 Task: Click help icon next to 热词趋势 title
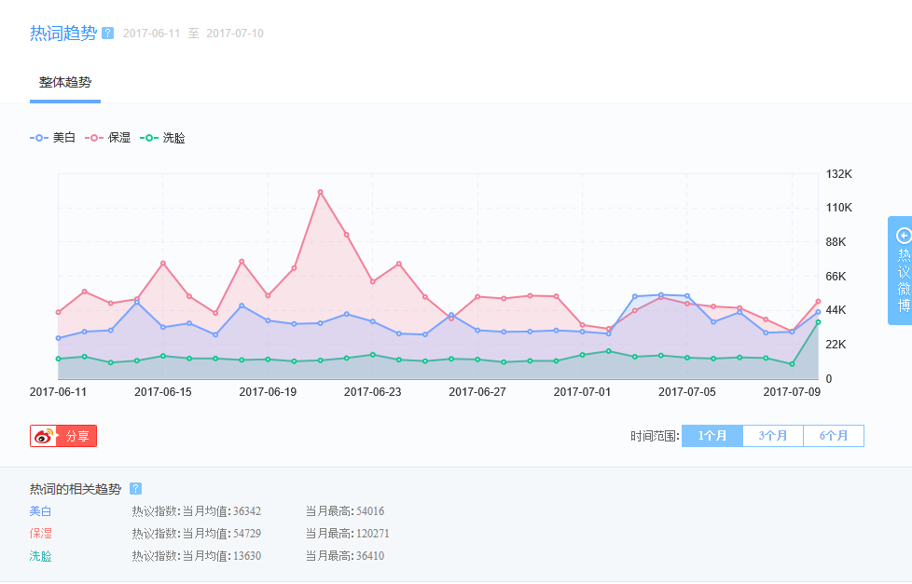click(107, 34)
